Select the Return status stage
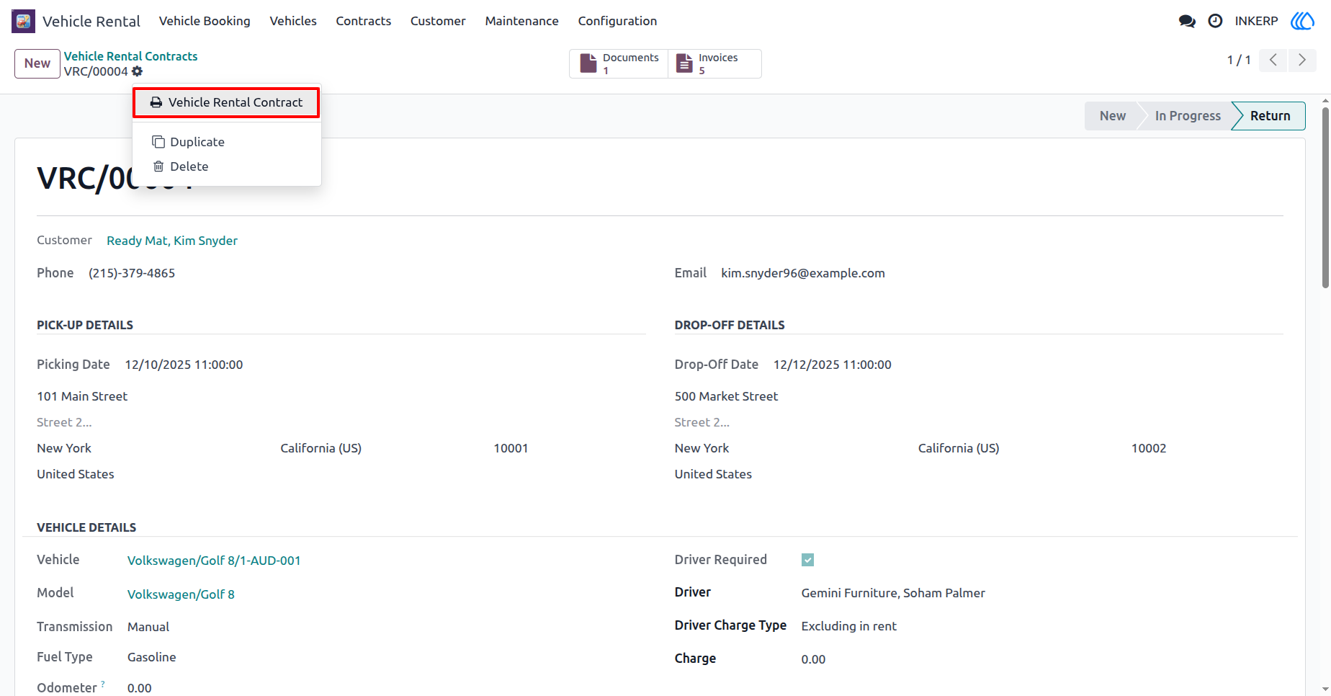Screen dimensions: 1331x696 (1270, 116)
